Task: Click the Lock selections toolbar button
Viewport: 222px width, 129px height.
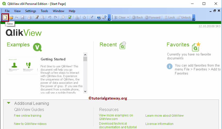Action: 170,17
